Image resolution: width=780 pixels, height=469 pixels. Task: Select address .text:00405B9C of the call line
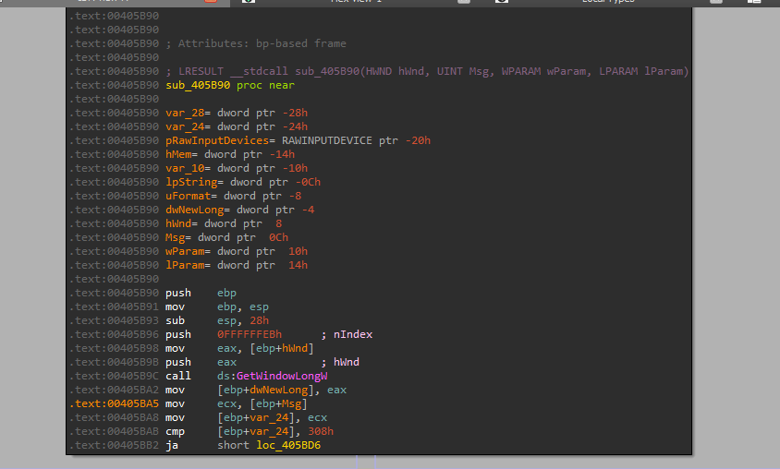114,376
